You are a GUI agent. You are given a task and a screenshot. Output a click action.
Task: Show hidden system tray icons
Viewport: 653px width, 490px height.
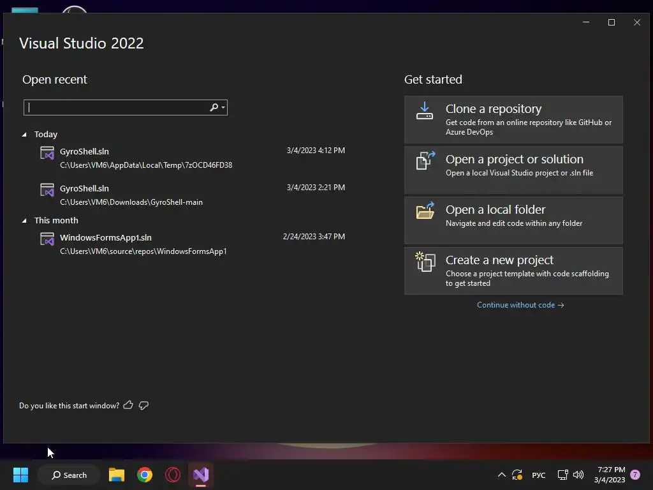[502, 475]
